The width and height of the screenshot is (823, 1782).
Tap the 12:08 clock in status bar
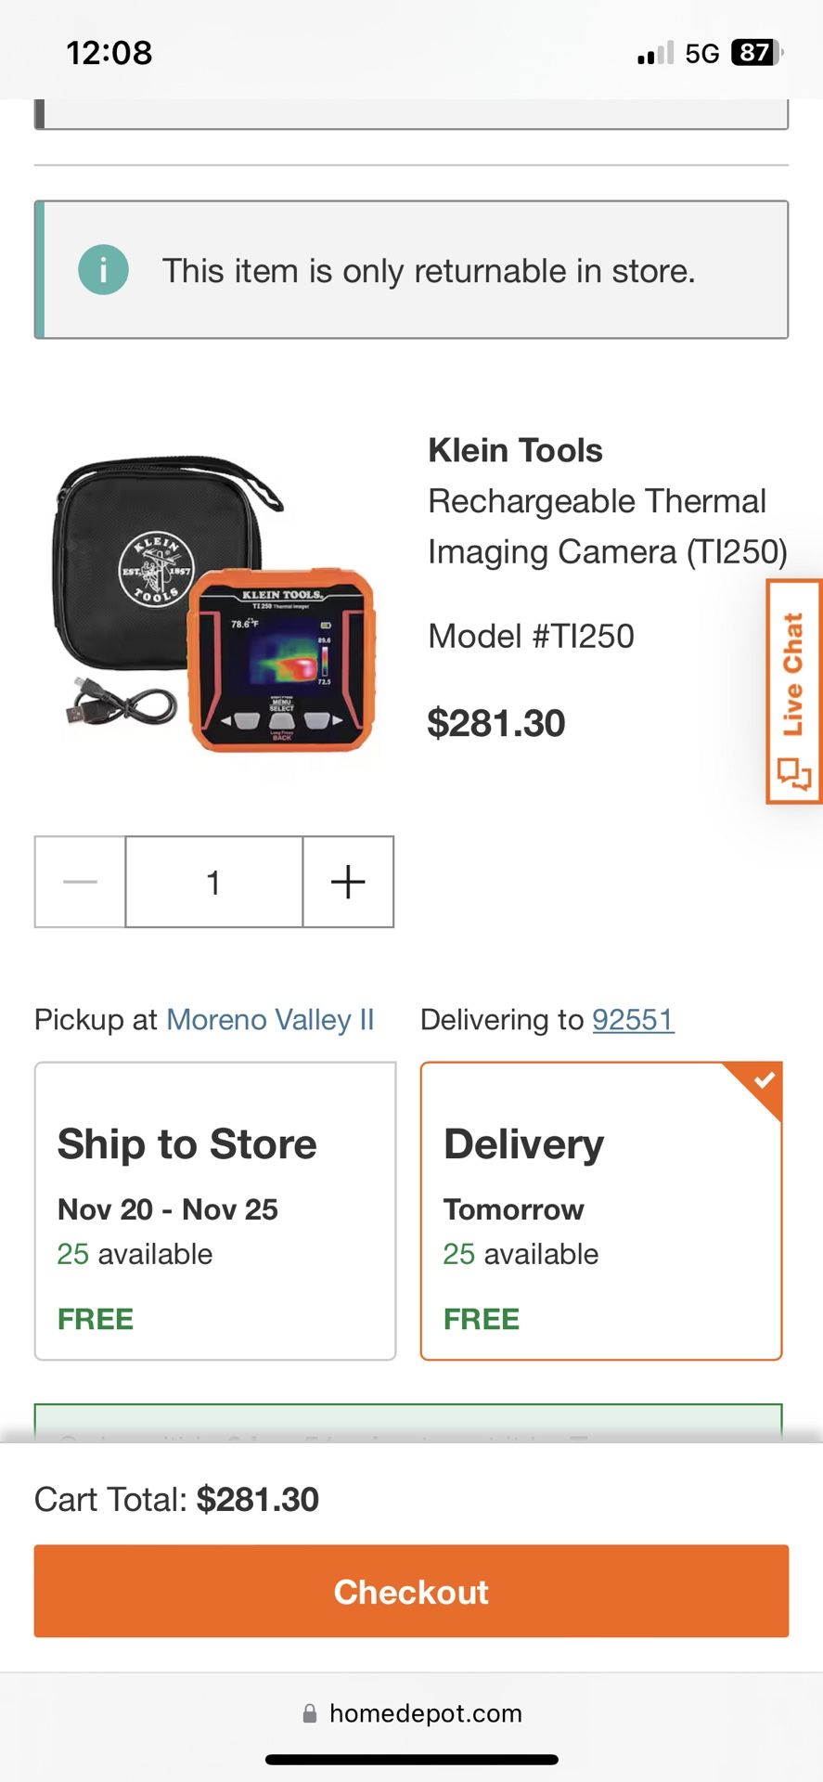point(109,53)
